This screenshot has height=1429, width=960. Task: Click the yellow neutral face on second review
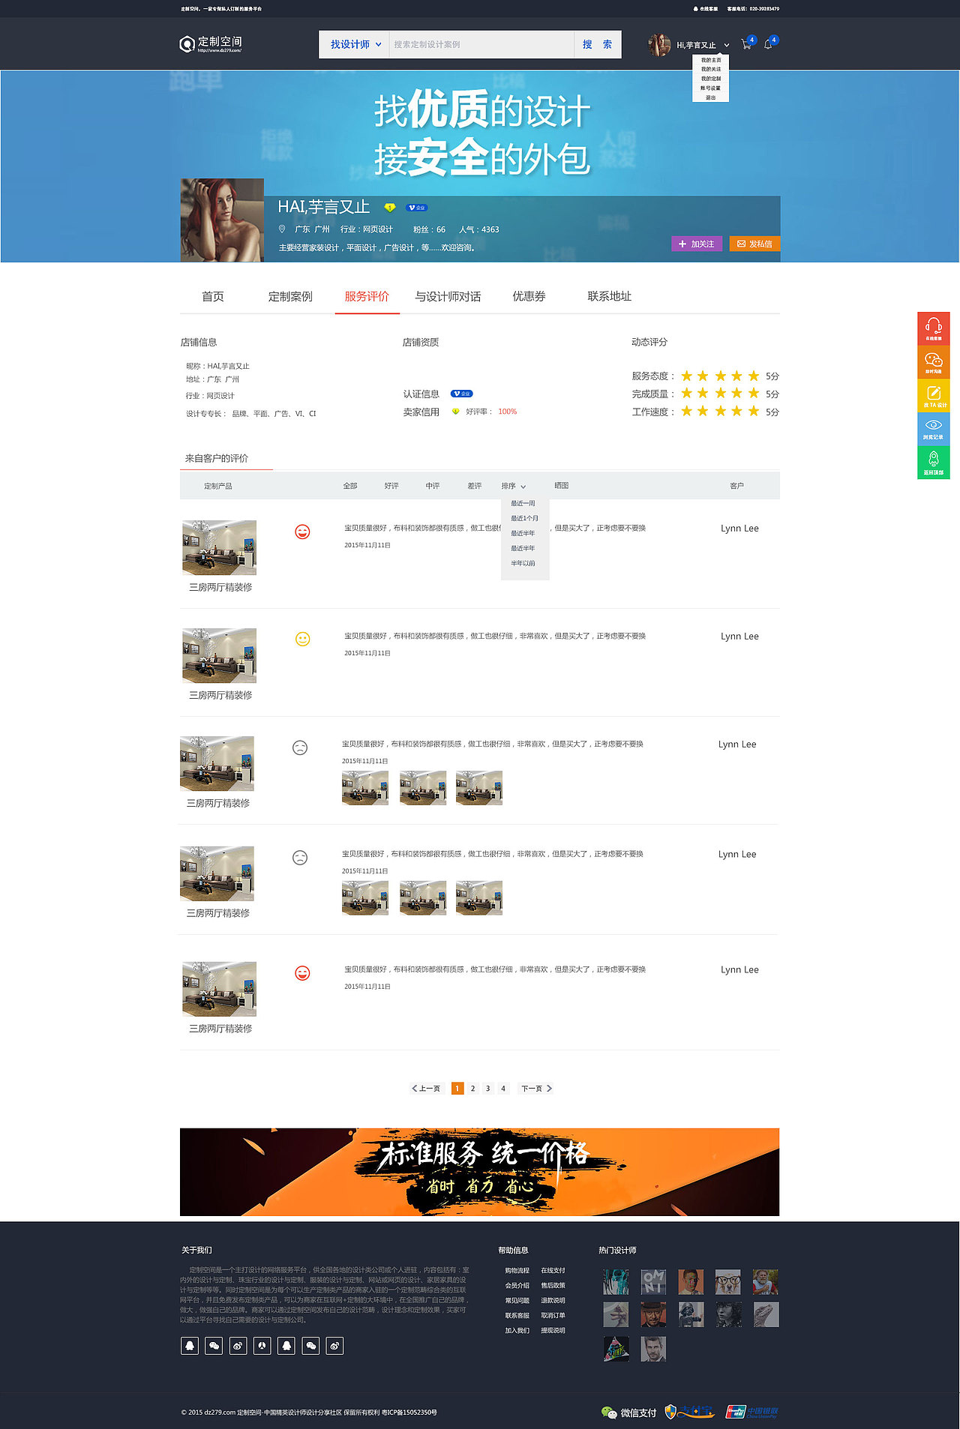(302, 639)
